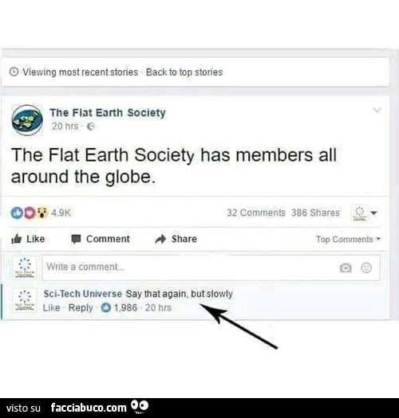Attach a photo using the camera icon
Viewport: 399px width, 418px height.
coord(346,268)
